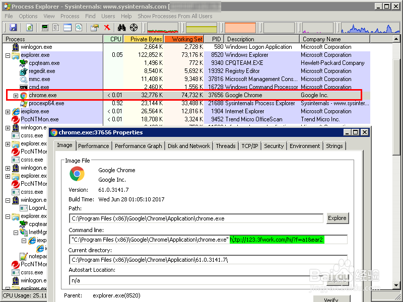Open the System Information graph icon

click(45, 27)
